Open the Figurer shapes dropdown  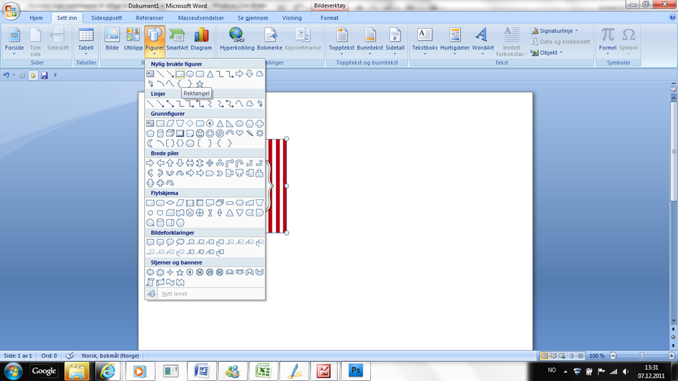coord(154,41)
